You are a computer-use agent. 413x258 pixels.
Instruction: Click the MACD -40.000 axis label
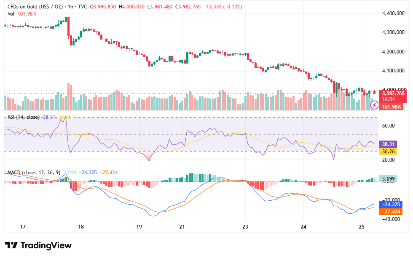pyautogui.click(x=391, y=219)
